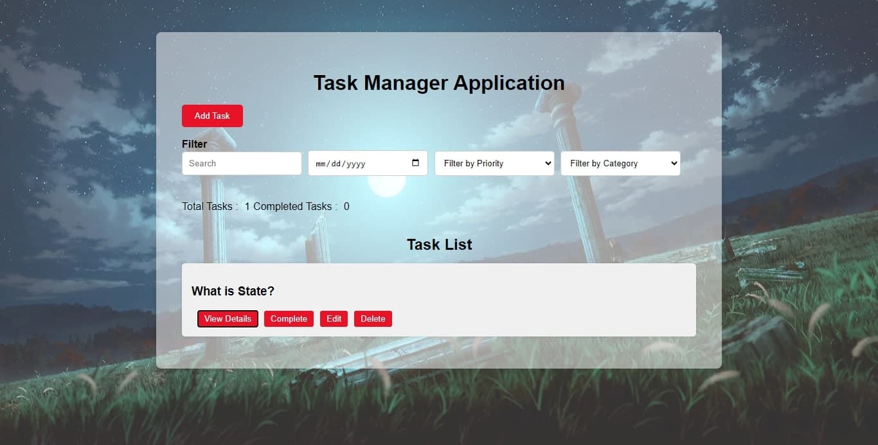The height and width of the screenshot is (445, 878).
Task: Click the Task Manager Application heading
Action: tap(438, 83)
